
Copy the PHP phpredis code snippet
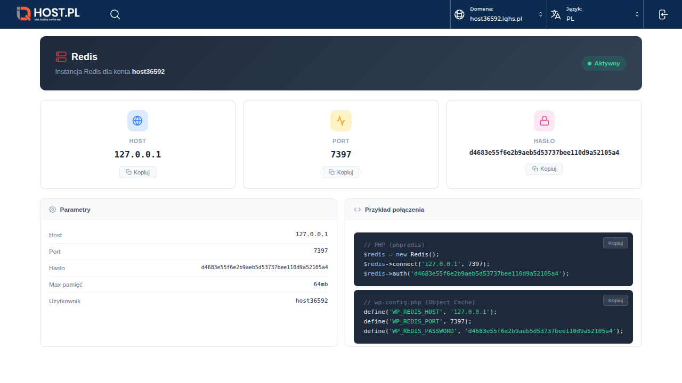(615, 243)
